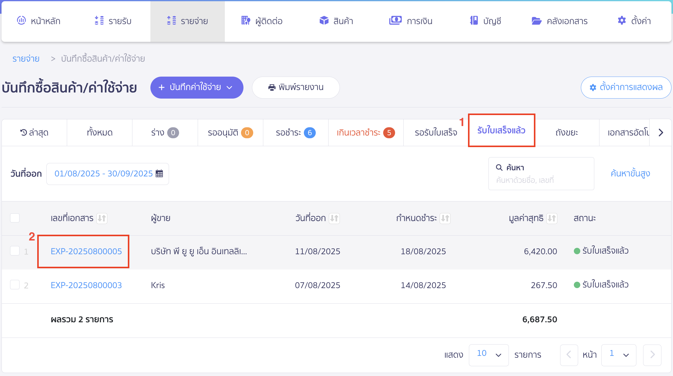
Task: Open the calendar date picker icon
Action: pyautogui.click(x=159, y=173)
